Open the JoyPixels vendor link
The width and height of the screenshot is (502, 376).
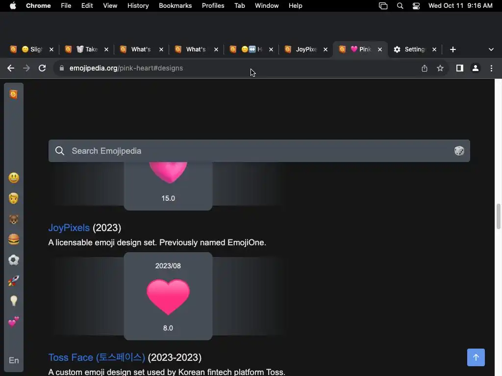[69, 228]
